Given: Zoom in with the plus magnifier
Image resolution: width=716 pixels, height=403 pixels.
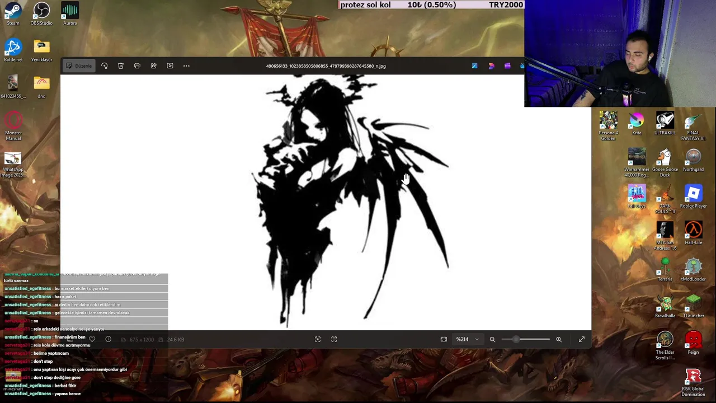Looking at the screenshot, I should (x=558, y=339).
